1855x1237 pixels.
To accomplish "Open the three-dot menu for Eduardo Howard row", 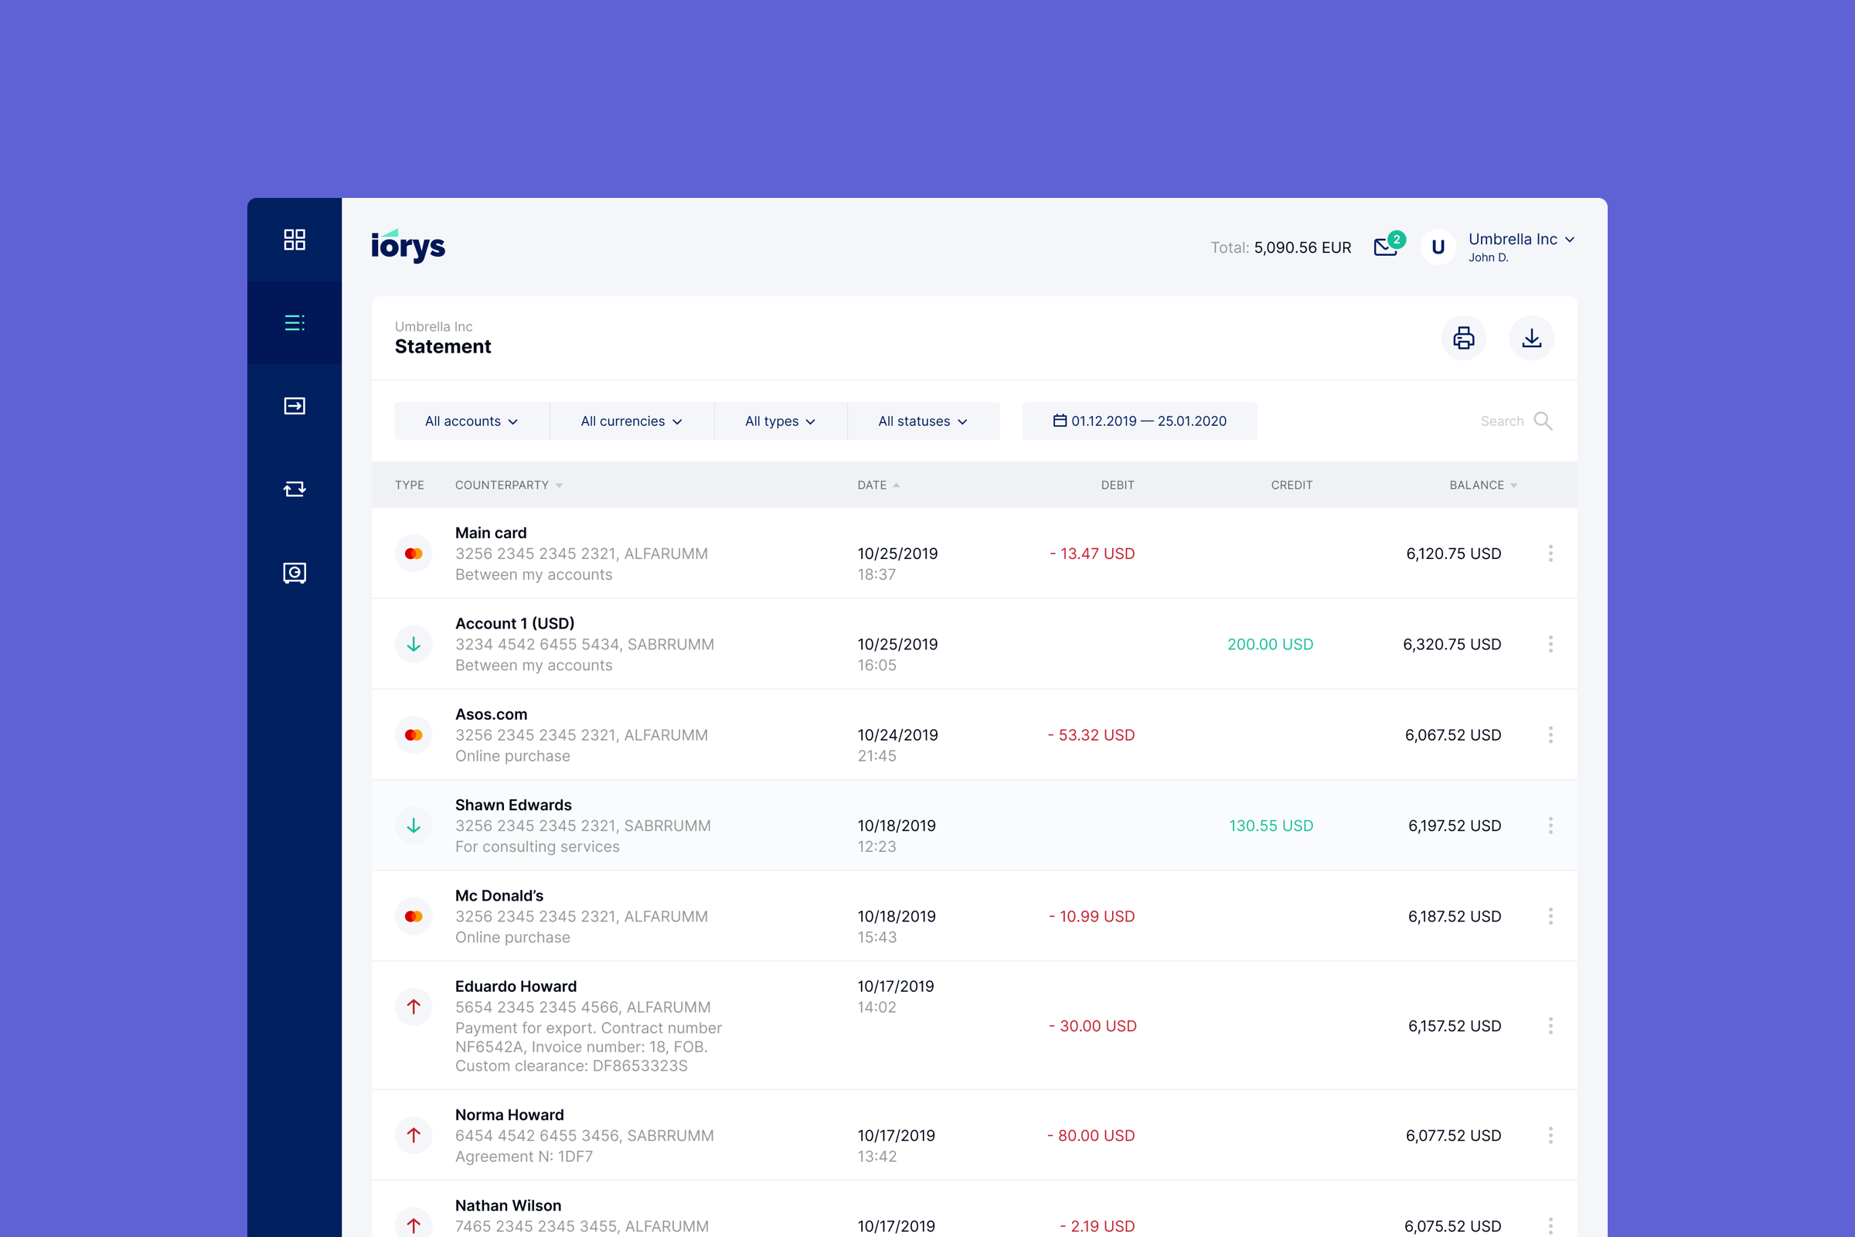I will pos(1550,1026).
